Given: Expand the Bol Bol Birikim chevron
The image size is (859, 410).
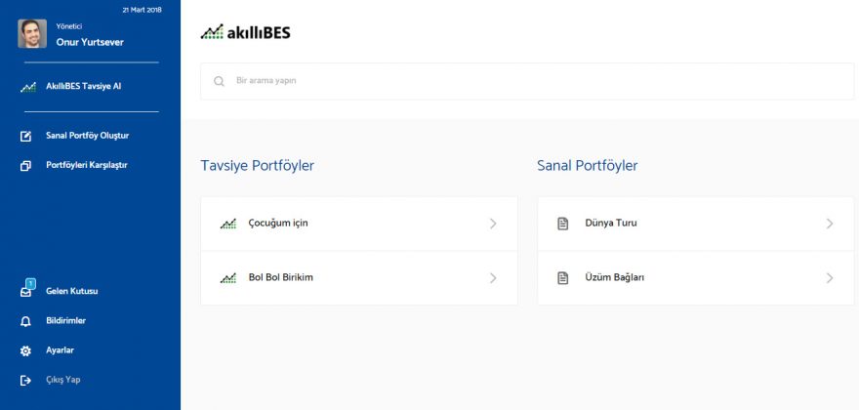Looking at the screenshot, I should tap(493, 278).
